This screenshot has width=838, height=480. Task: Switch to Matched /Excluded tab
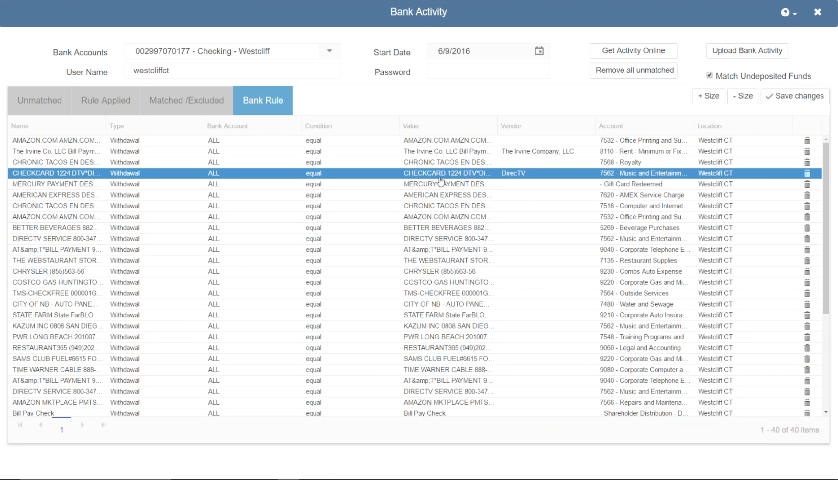(x=186, y=100)
